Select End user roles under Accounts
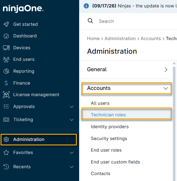The image size is (177, 181). tap(106, 150)
